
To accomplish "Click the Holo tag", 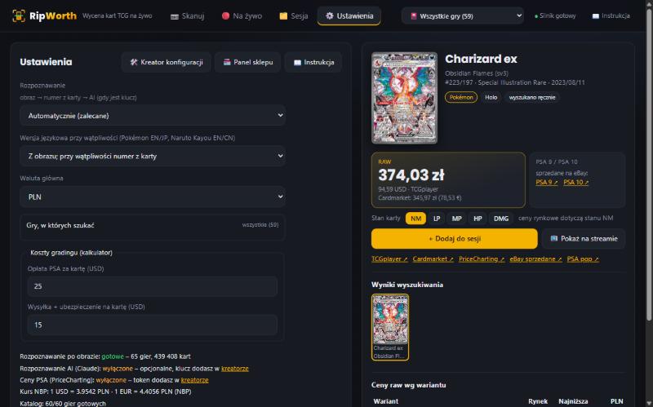I will 491,97.
